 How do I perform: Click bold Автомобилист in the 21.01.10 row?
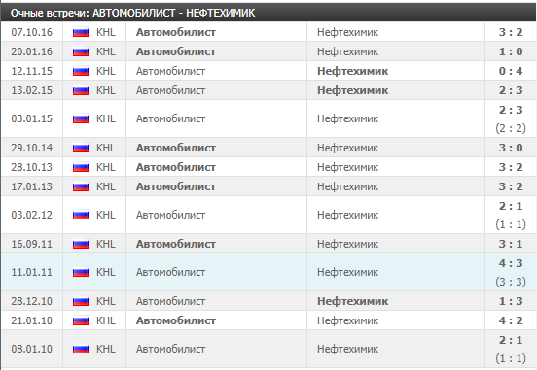176,320
